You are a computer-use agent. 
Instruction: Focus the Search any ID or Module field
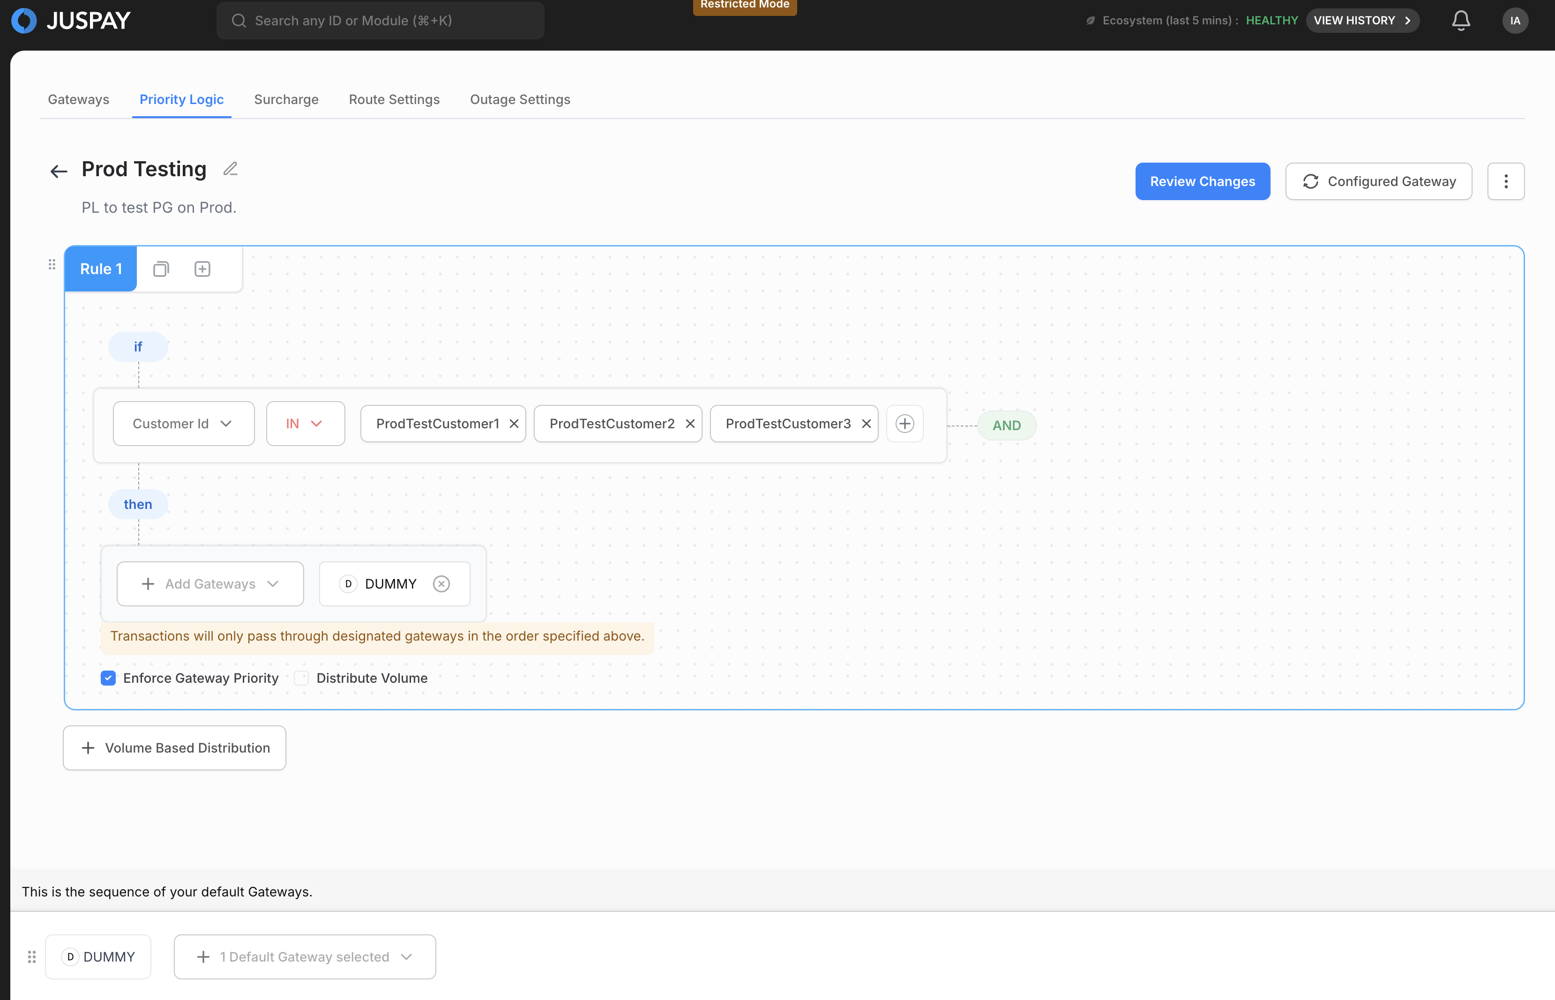click(381, 21)
